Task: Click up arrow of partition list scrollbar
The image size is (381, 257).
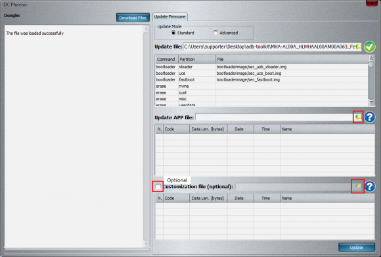Action: pos(371,58)
